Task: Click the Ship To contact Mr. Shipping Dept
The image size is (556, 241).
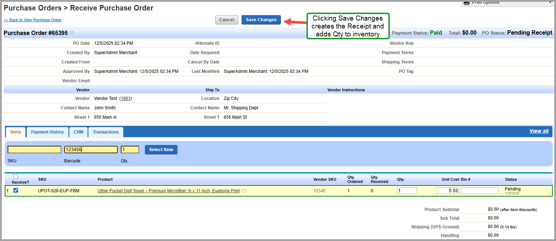Action: point(241,108)
